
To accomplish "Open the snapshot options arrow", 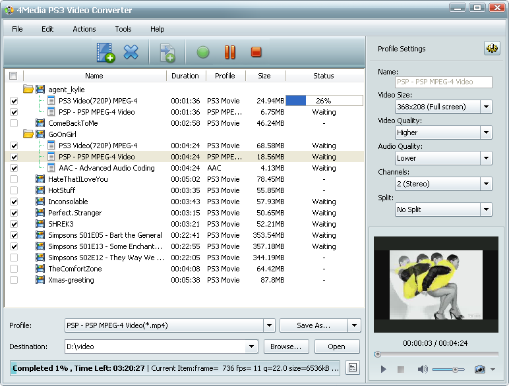I will (493, 369).
